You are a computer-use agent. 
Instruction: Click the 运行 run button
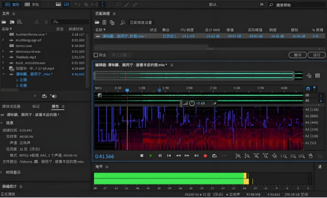click(x=317, y=55)
